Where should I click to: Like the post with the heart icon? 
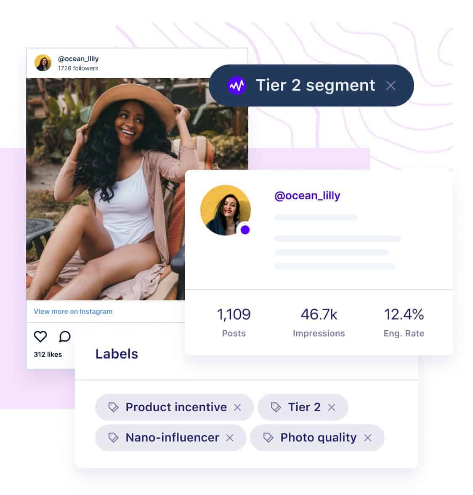click(40, 336)
